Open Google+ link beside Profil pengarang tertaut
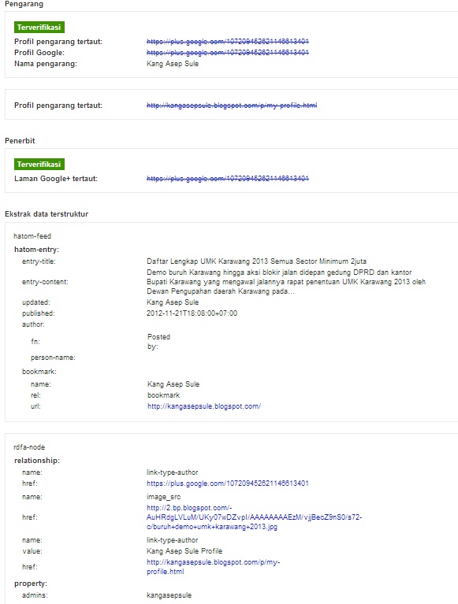This screenshot has width=458, height=604. point(228,42)
